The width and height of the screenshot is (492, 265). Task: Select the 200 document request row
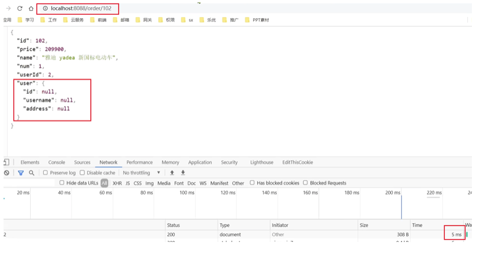click(238, 234)
